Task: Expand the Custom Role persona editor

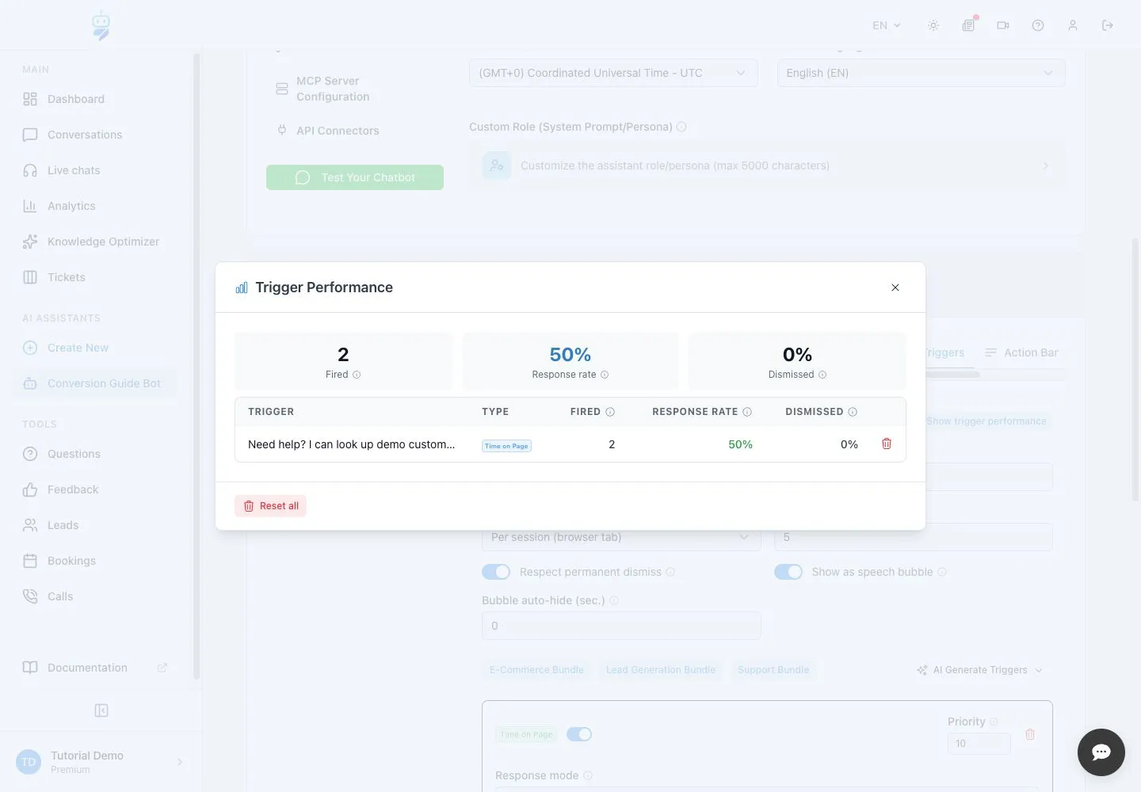Action: (767, 166)
